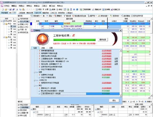
Task: Collapse the 人材机汇总 group
Action: (34, 80)
